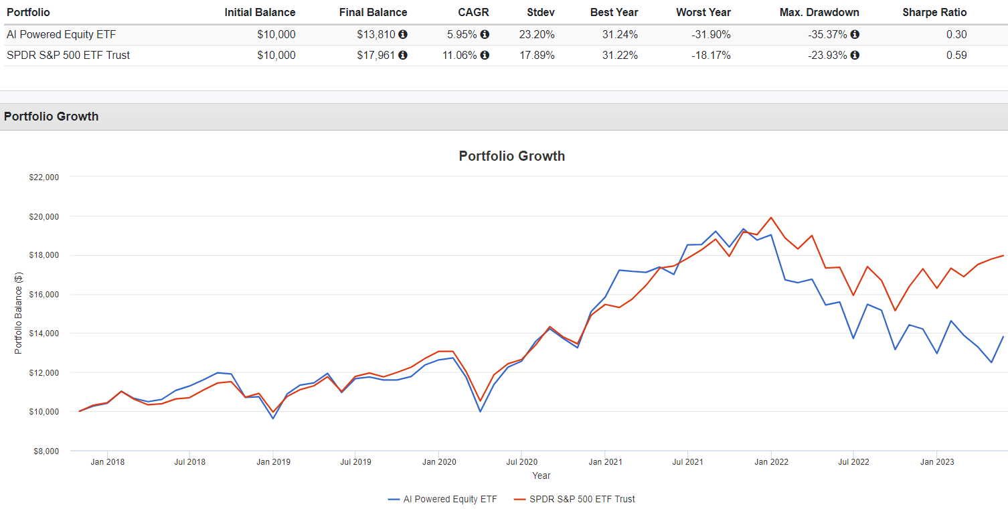This screenshot has height=509, width=1008.
Task: Click info icon next to $13,810 final balance
Action: tap(403, 35)
